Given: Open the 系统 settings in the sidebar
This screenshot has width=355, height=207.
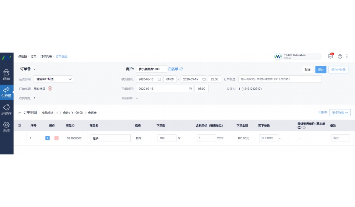Looking at the screenshot, I should click(6, 127).
